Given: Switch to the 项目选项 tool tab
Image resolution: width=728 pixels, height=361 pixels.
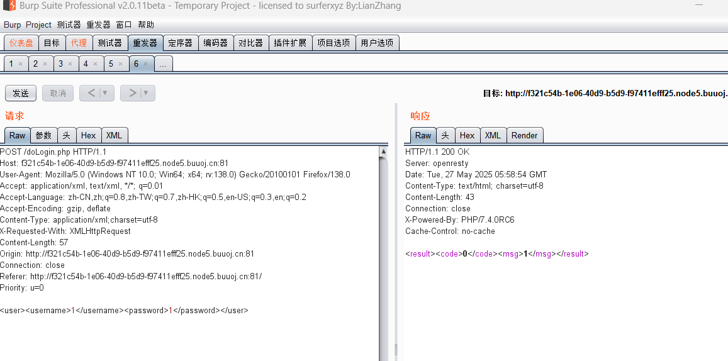Looking at the screenshot, I should coord(334,43).
